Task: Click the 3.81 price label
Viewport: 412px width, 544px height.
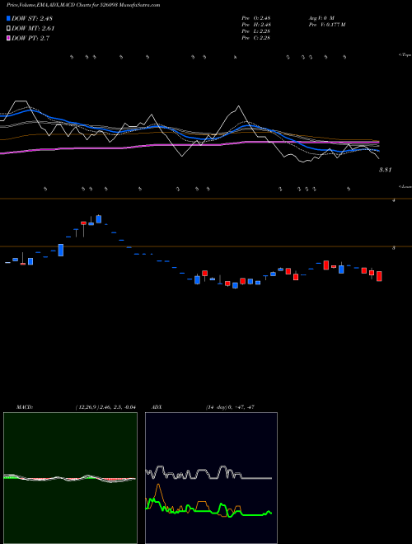Action: (385, 170)
